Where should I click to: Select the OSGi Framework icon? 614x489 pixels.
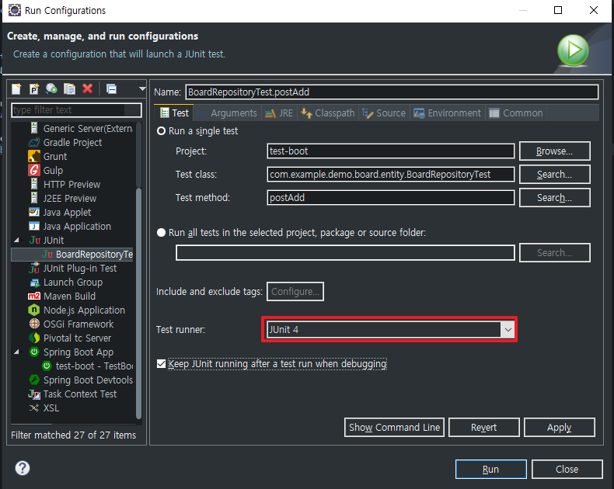click(34, 324)
